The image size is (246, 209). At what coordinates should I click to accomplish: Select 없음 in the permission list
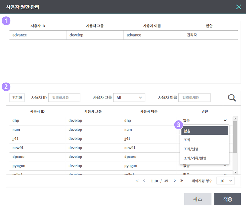[x=204, y=131]
